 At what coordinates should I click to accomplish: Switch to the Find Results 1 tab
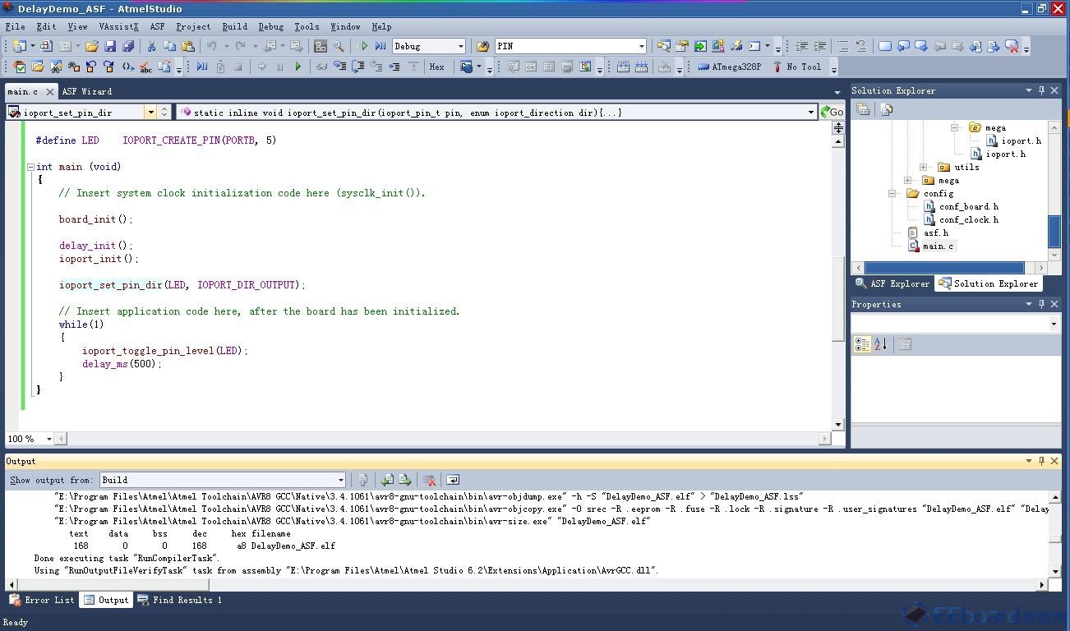click(x=180, y=600)
